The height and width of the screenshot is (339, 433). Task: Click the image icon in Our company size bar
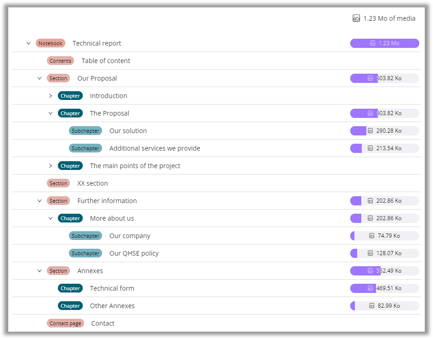371,236
